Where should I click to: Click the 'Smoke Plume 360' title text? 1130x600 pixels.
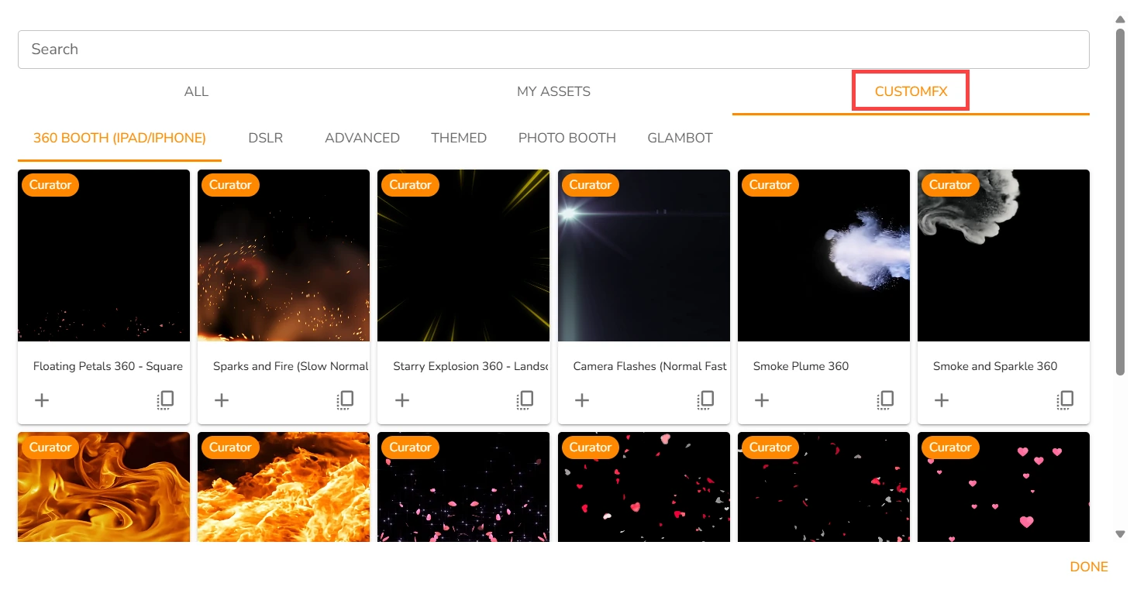point(801,366)
